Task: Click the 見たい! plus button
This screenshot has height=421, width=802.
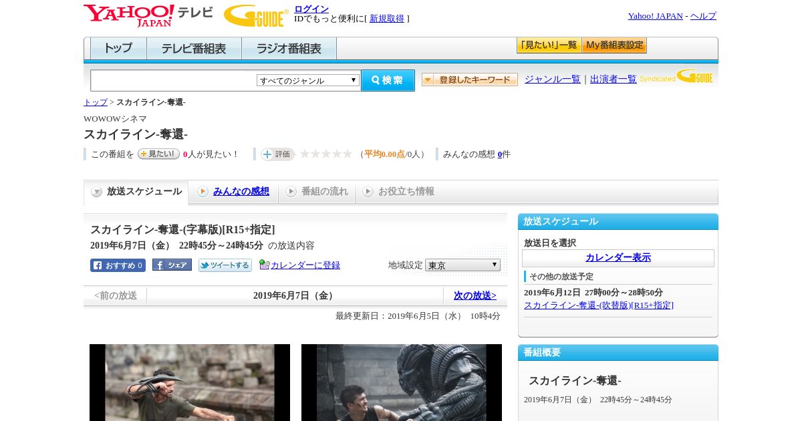Action: [158, 154]
